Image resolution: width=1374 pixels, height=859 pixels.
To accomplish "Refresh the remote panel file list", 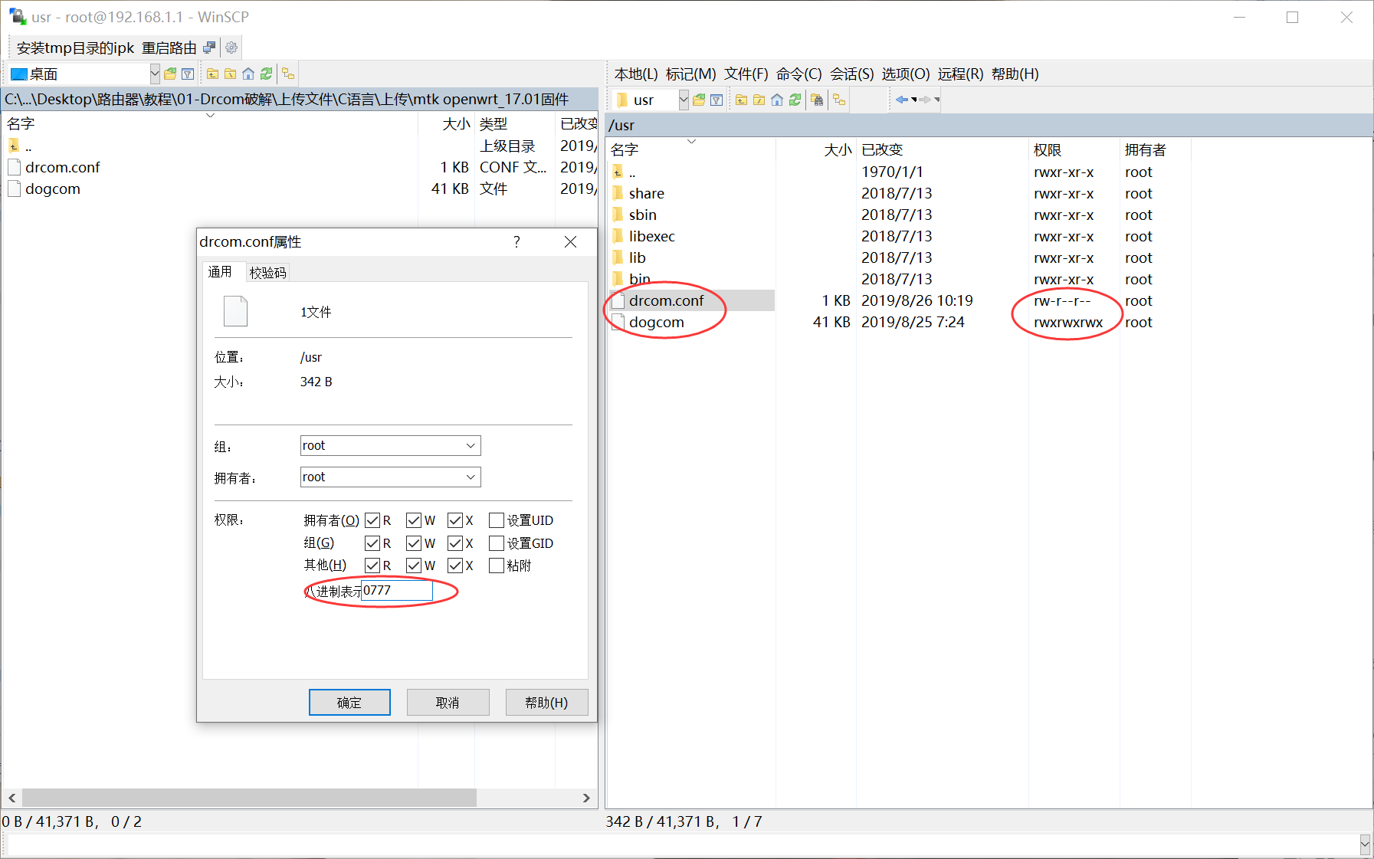I will click(x=795, y=100).
